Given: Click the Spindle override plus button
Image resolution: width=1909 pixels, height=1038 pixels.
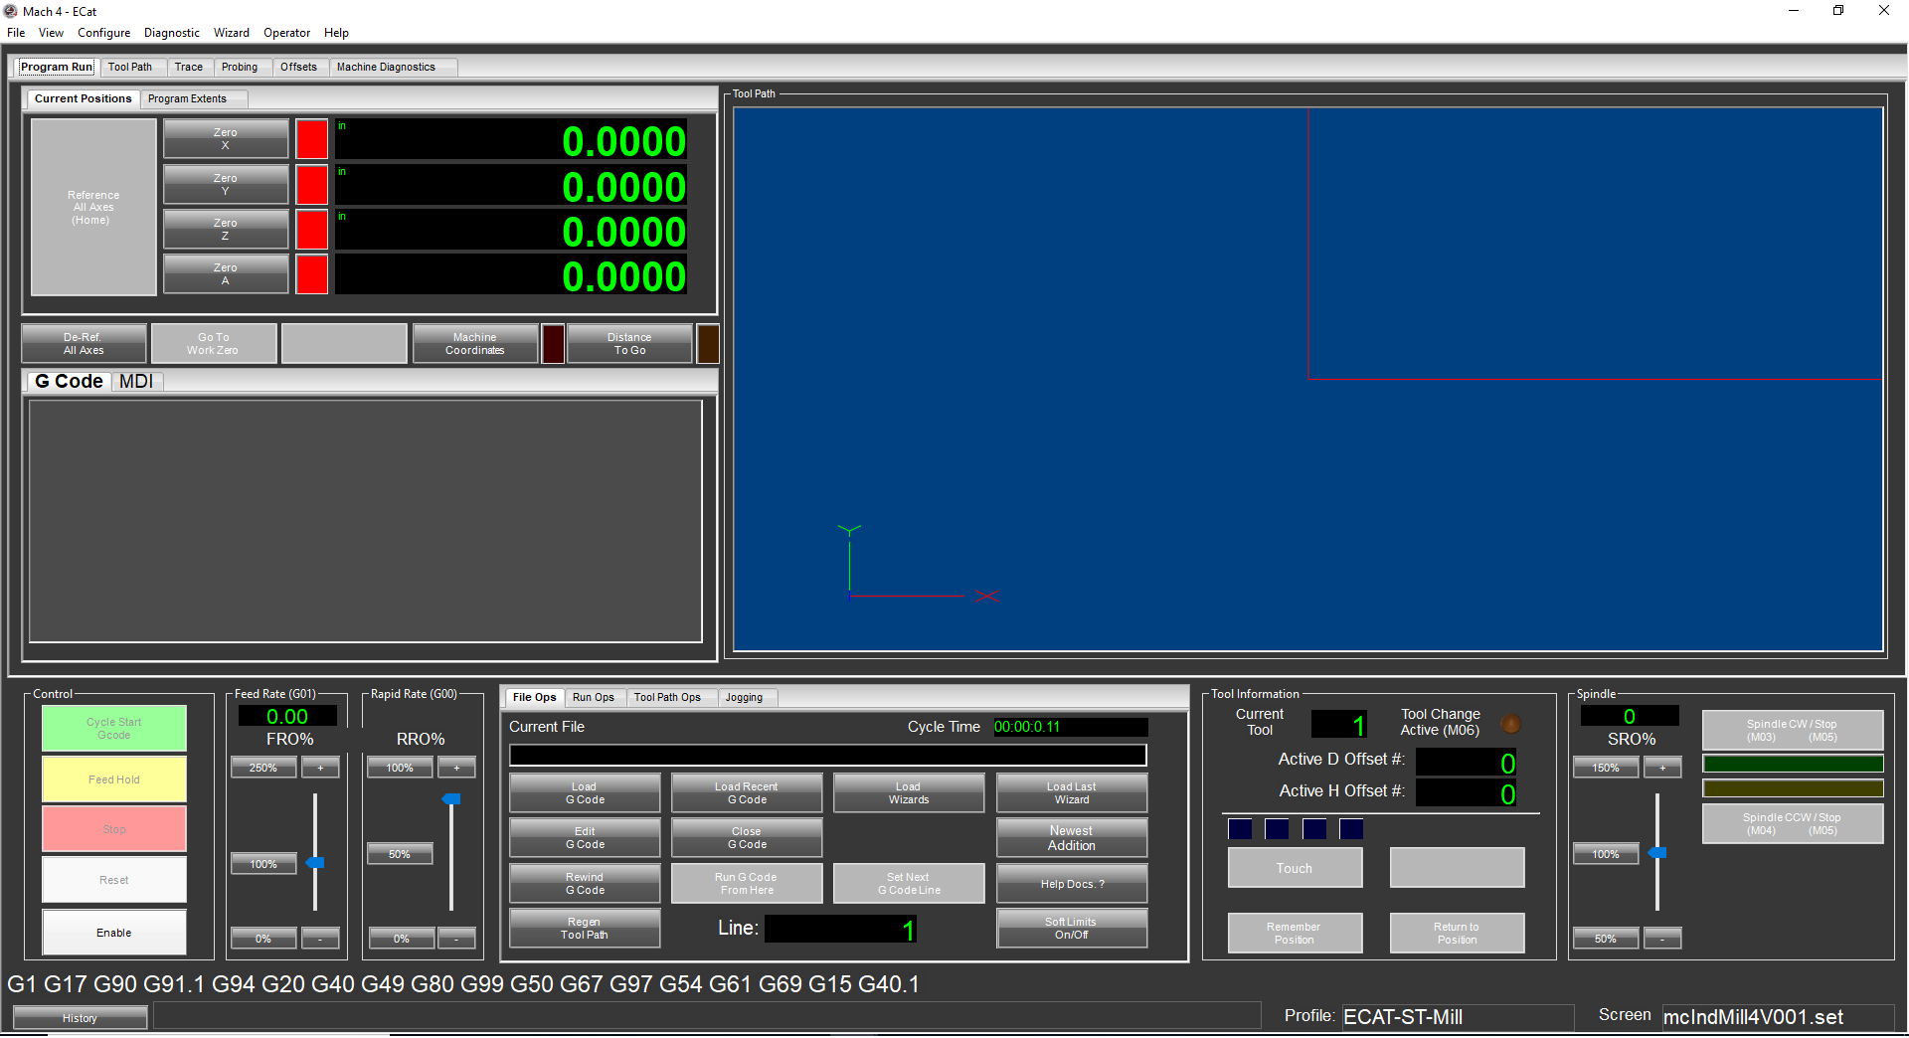Looking at the screenshot, I should coord(1661,769).
